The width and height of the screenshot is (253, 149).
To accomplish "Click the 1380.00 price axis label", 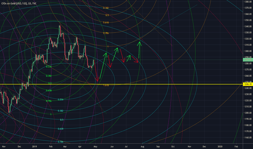I will (x=248, y=2).
